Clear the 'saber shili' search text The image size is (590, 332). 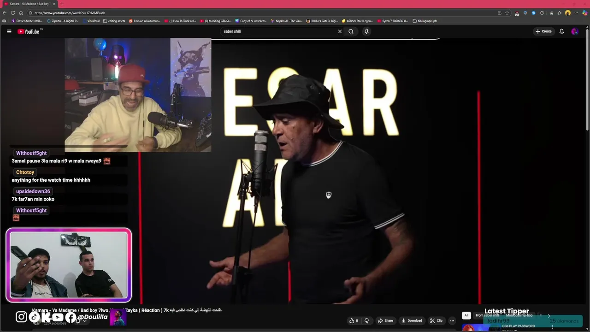[x=340, y=31]
